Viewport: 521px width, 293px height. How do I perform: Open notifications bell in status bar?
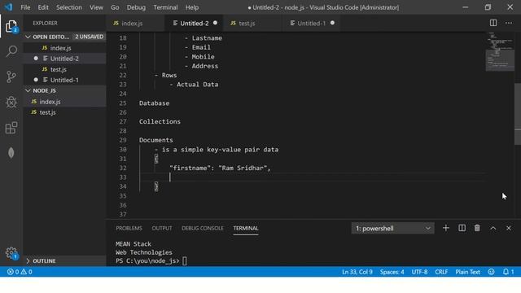point(508,272)
